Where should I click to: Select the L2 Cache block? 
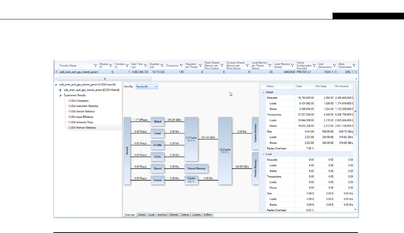225,151
